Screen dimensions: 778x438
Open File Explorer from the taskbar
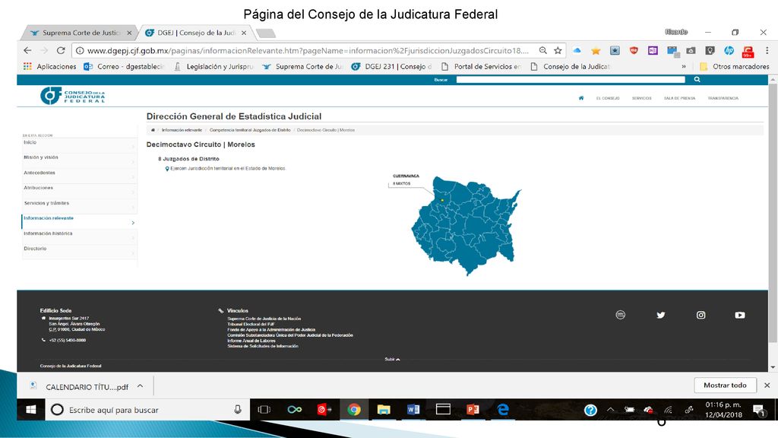click(383, 410)
